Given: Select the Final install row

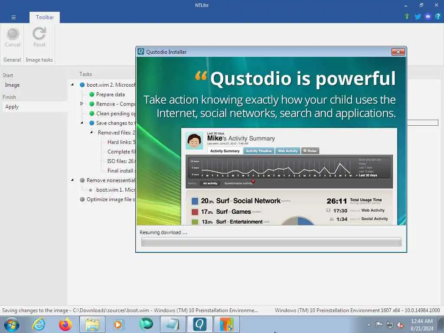Looking at the screenshot, I should 121,171.
